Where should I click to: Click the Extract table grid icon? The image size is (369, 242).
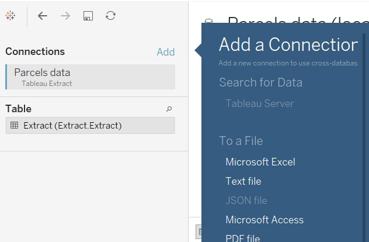click(15, 125)
